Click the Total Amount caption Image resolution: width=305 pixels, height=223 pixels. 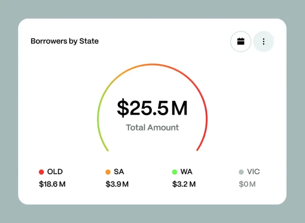[x=152, y=127]
